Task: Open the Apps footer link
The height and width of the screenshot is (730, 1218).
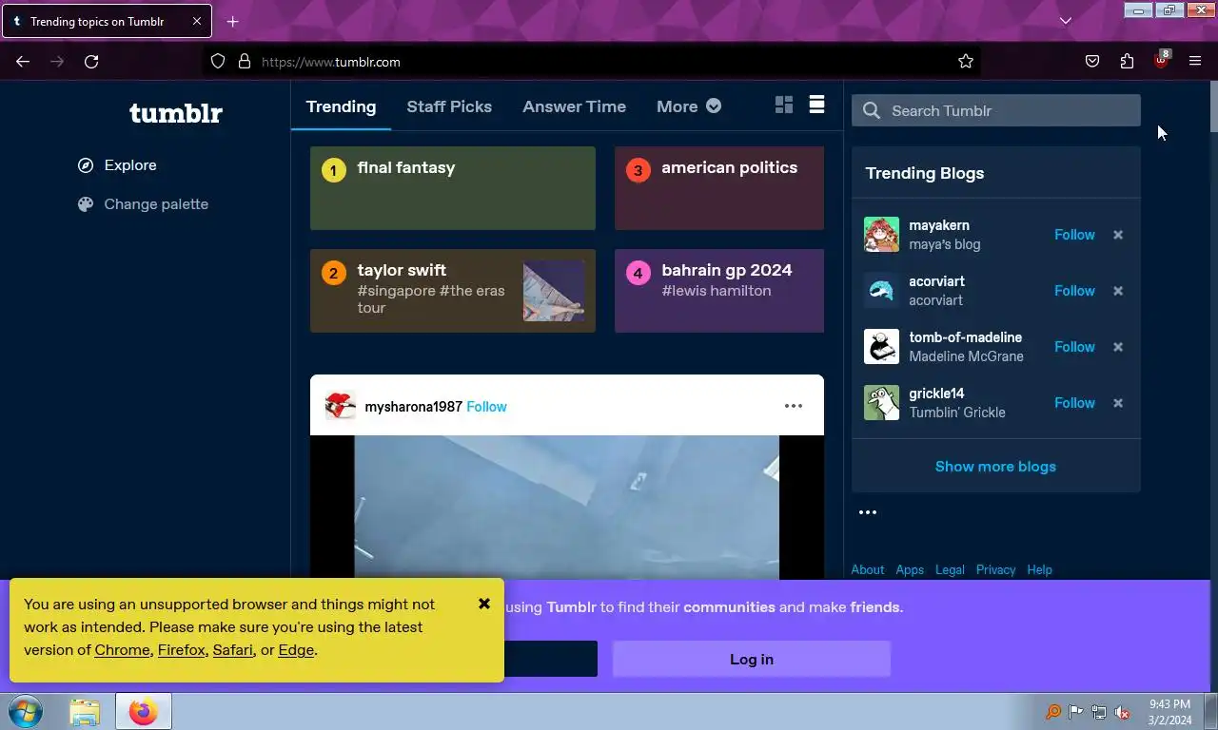Action: point(910,569)
